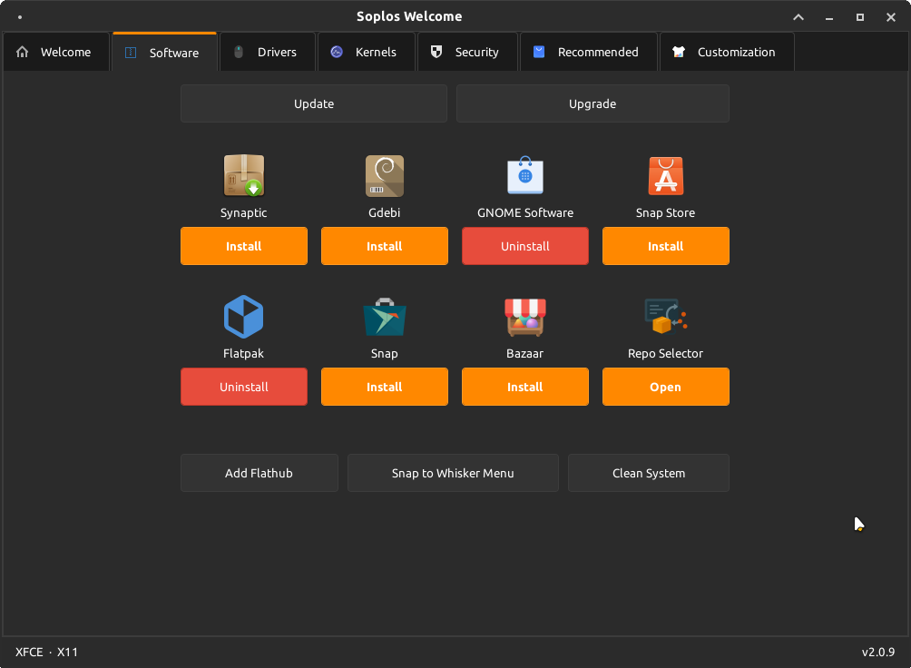Click the Flatpak blue cube icon
The image size is (911, 668).
point(243,316)
